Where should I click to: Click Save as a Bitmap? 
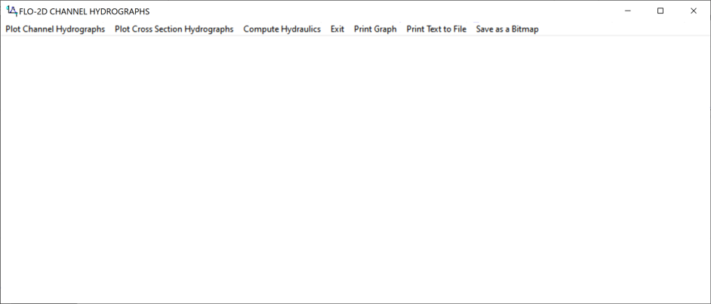coord(507,29)
